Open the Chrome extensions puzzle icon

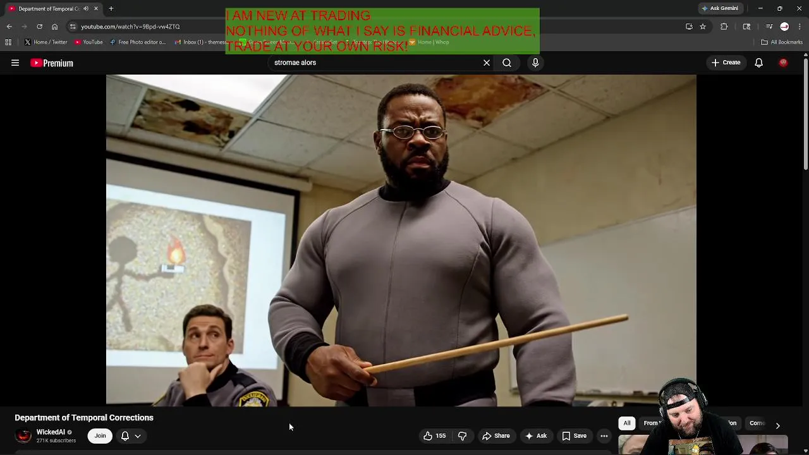click(724, 27)
